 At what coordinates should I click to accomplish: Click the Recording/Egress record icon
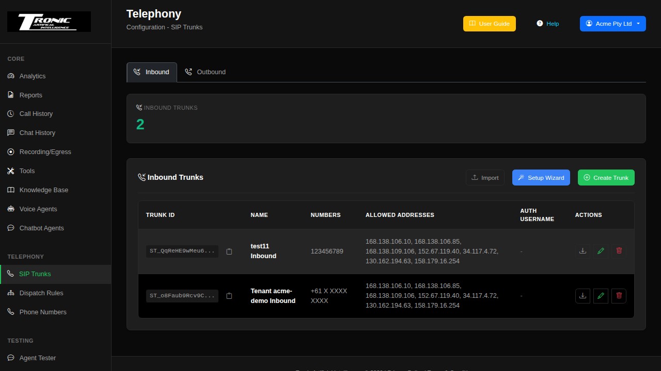(11, 152)
